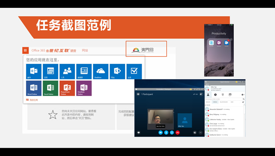The image size is (275, 156).
Task: Expand the Skype options gear dropdown
Action: tap(243, 95)
